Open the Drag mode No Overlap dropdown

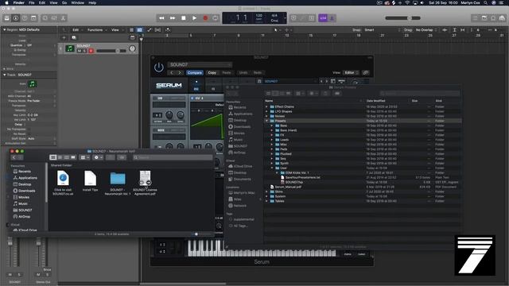tap(426, 30)
